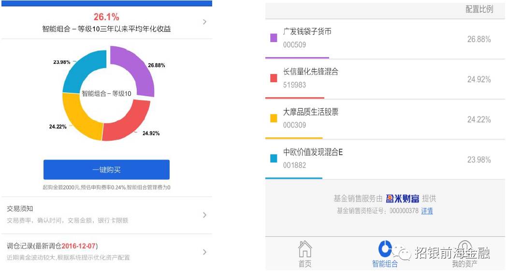Click purple square beside 广发钱袋子货币

coord(274,38)
